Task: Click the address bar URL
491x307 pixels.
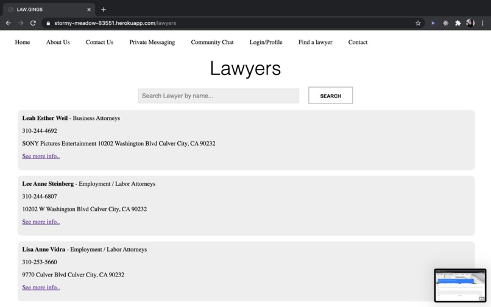Action: (115, 23)
